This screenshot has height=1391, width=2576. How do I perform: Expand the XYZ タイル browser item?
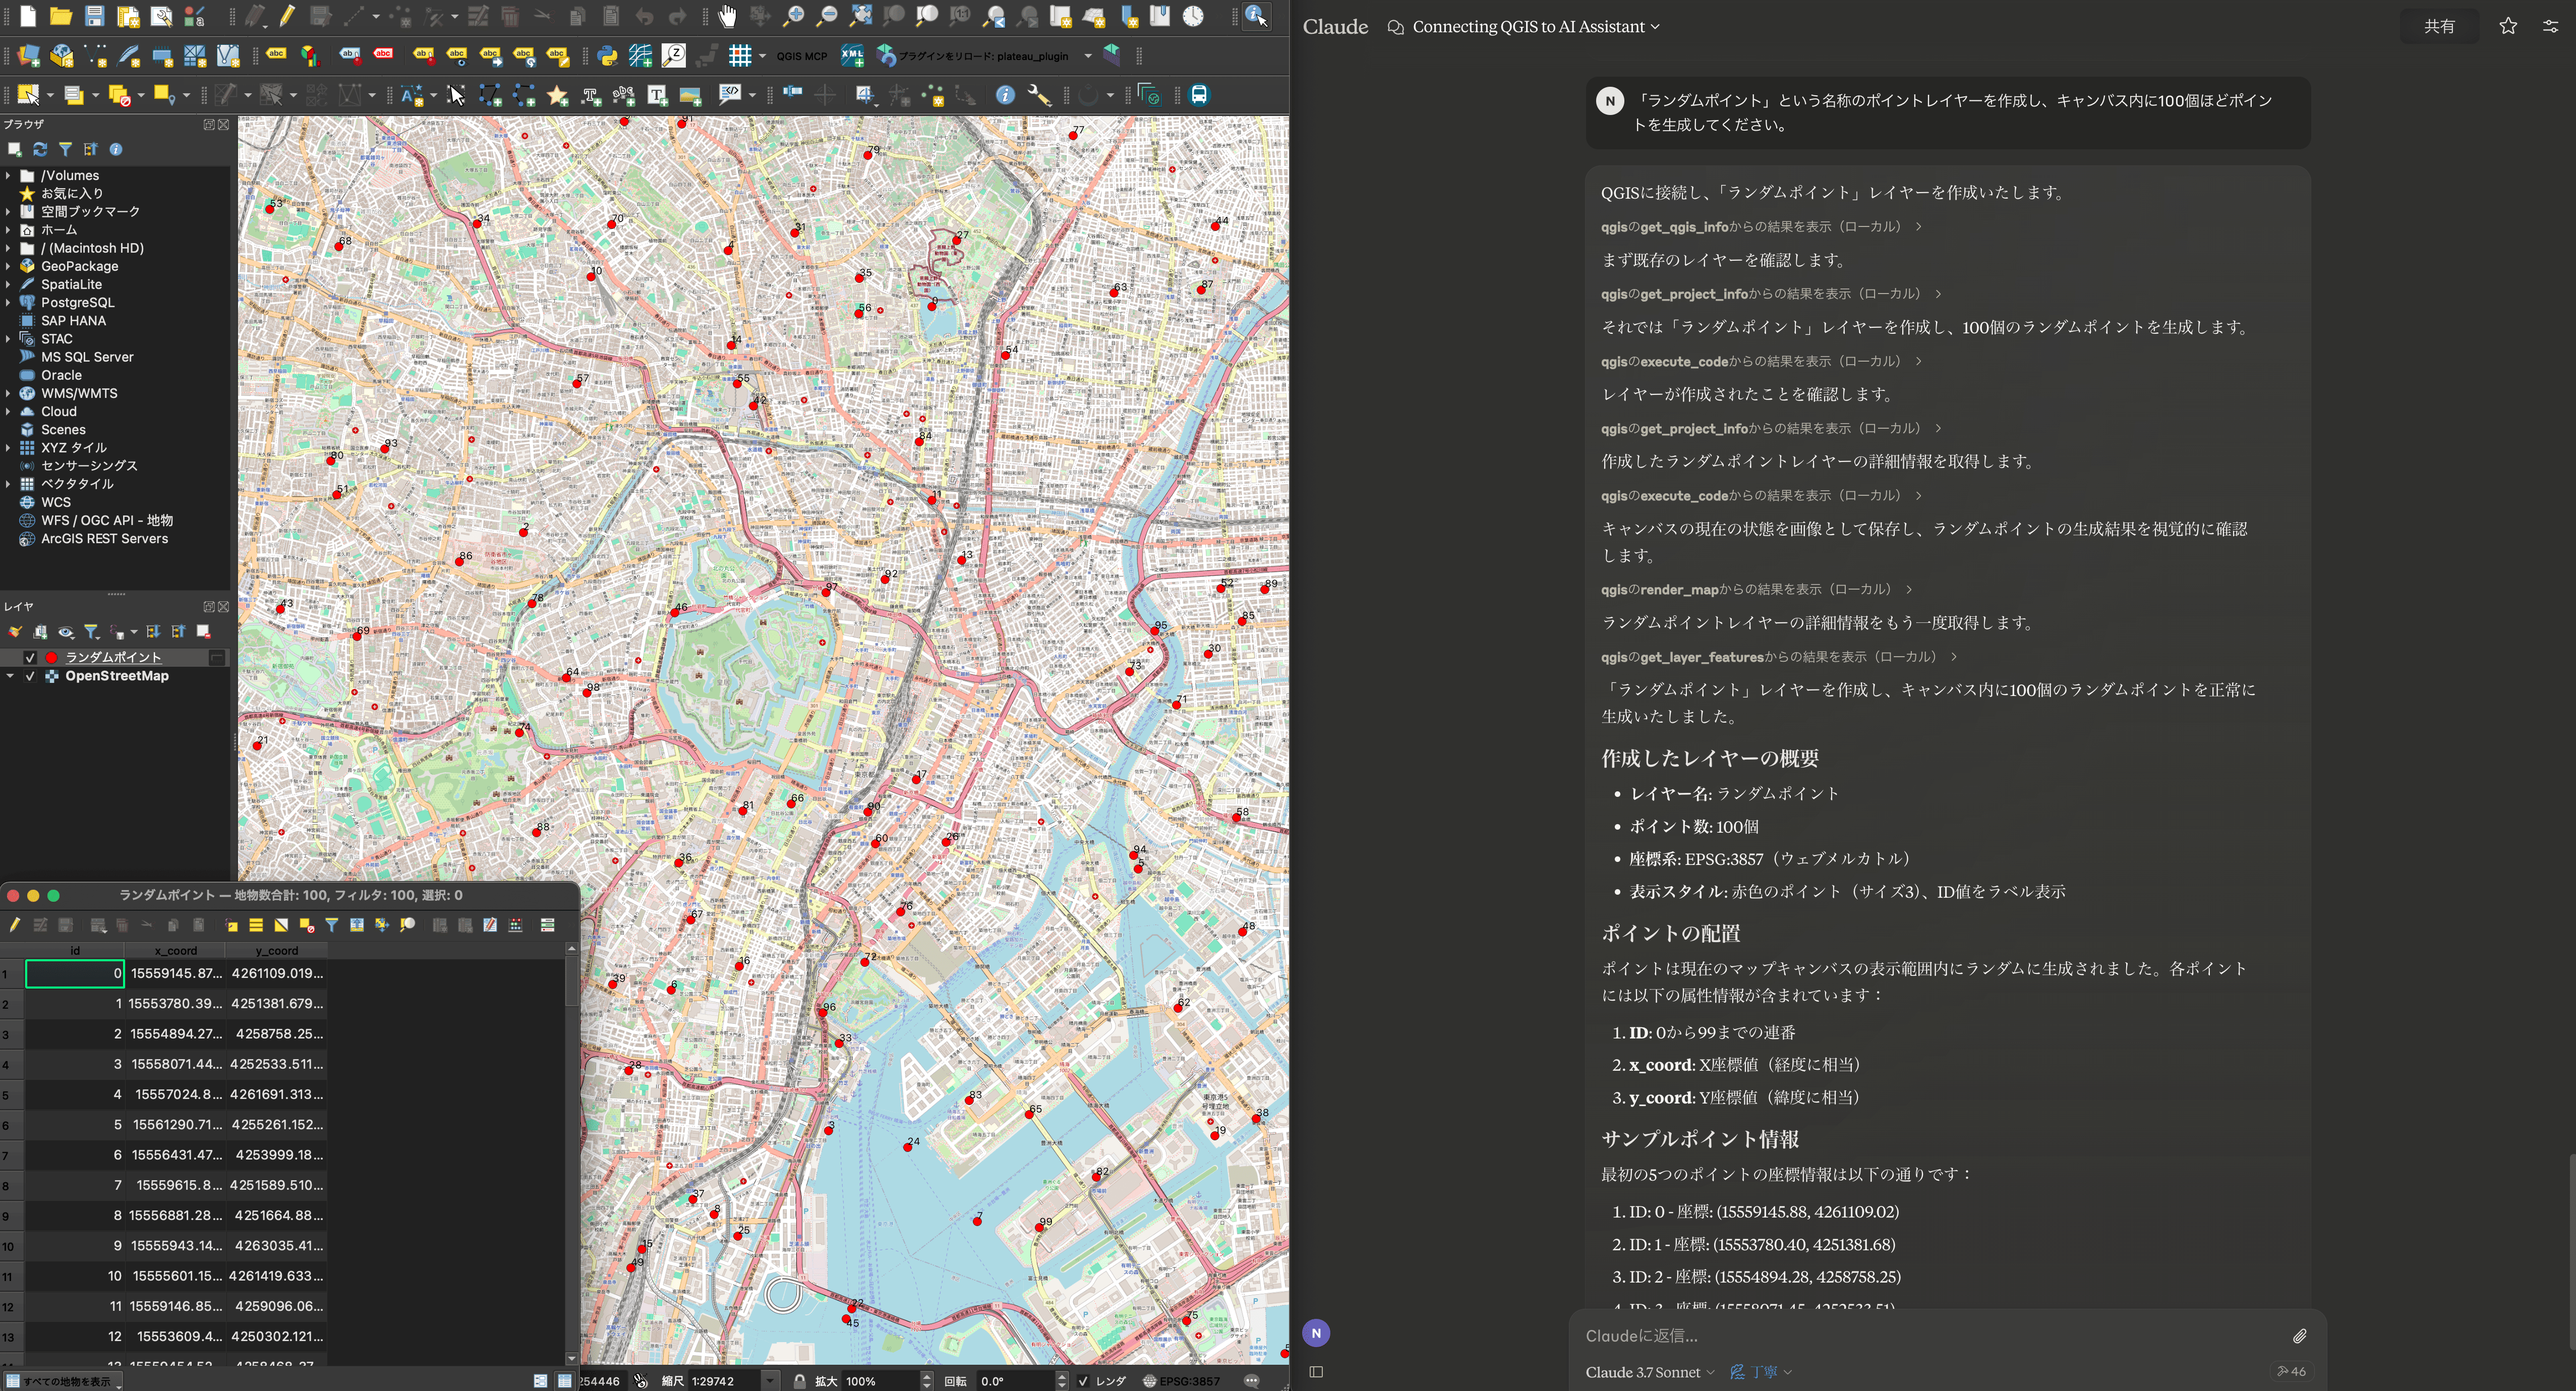pos(8,448)
